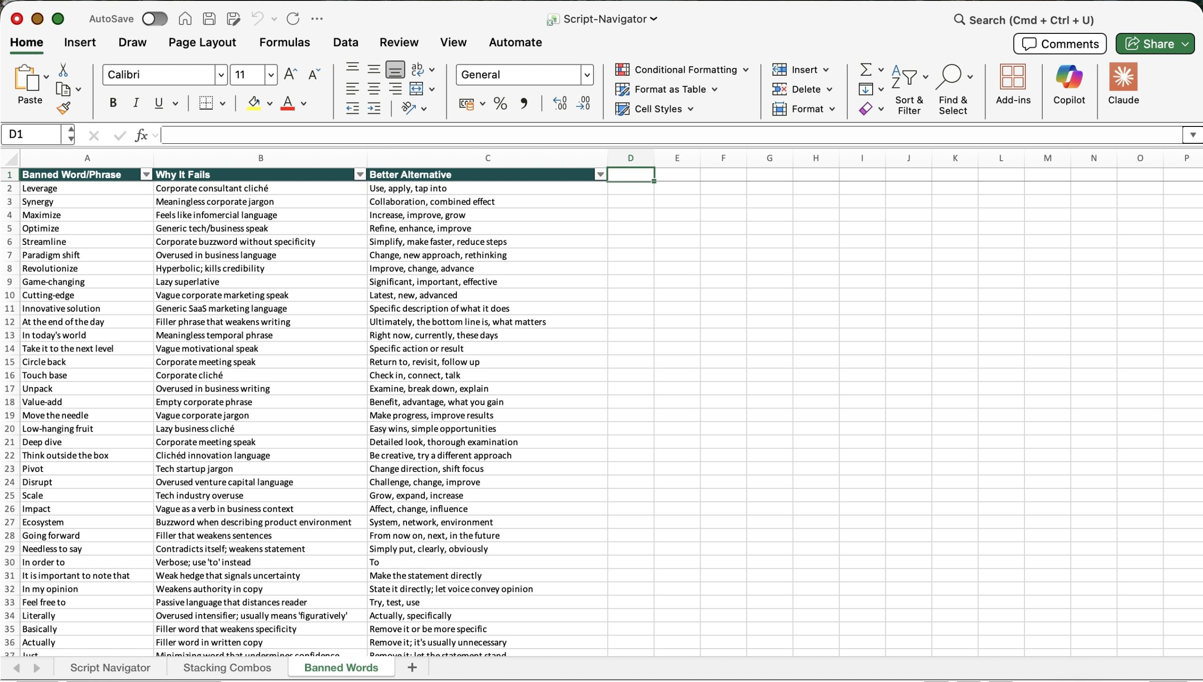Viewport: 1203px width, 682px height.
Task: Click the Cut scissors icon
Action: click(63, 70)
